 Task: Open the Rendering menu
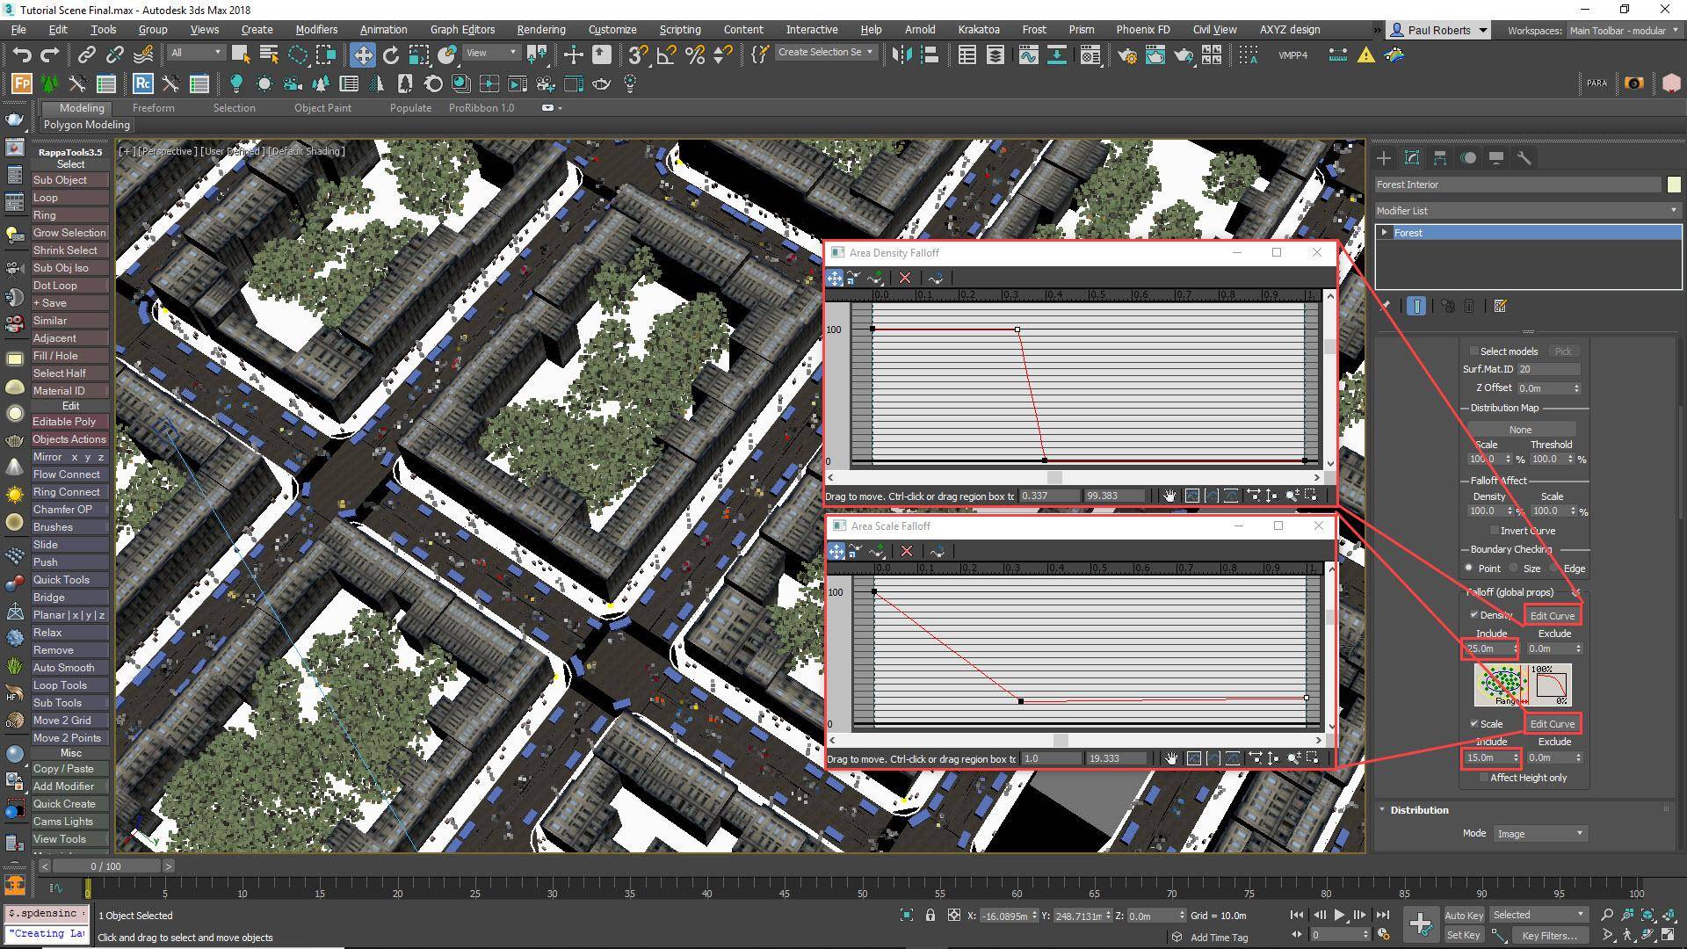(540, 29)
